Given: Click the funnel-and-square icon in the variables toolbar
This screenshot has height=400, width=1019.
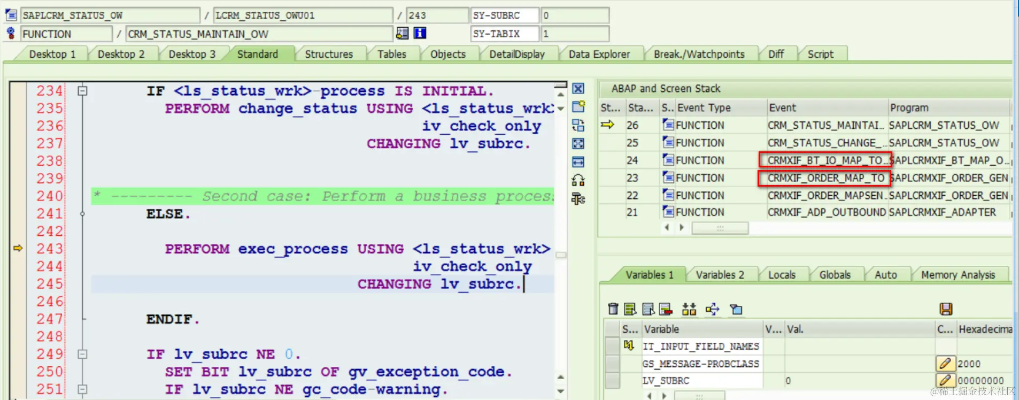Looking at the screenshot, I should pyautogui.click(x=736, y=309).
